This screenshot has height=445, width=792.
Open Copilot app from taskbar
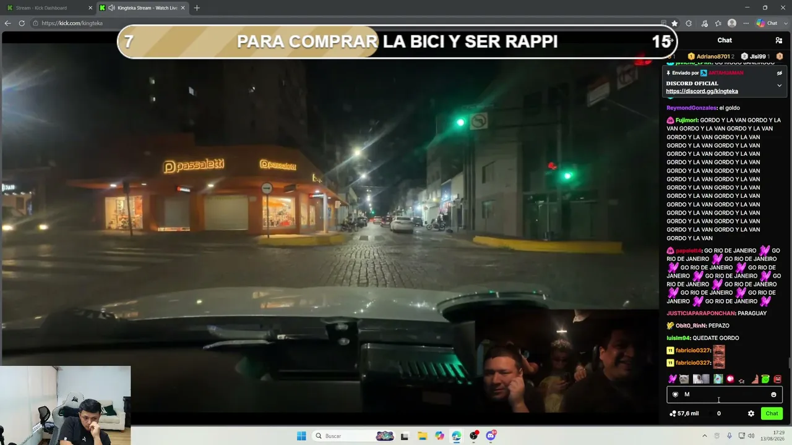(x=439, y=436)
